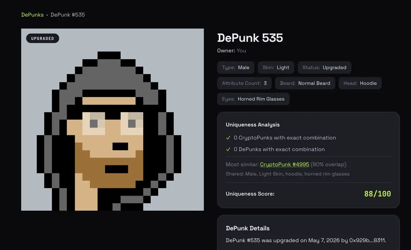Click the Owner: You label
This screenshot has height=250, width=411.
coord(232,51)
